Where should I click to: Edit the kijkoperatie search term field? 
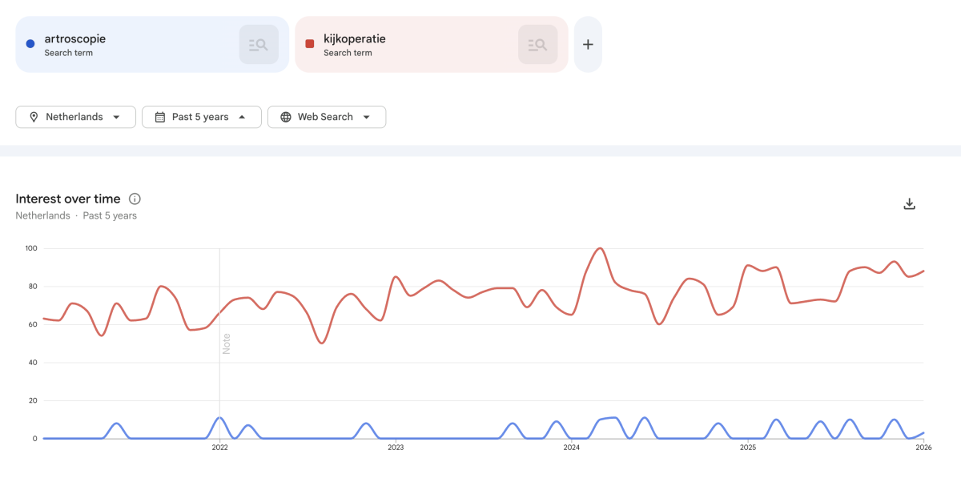pyautogui.click(x=355, y=38)
